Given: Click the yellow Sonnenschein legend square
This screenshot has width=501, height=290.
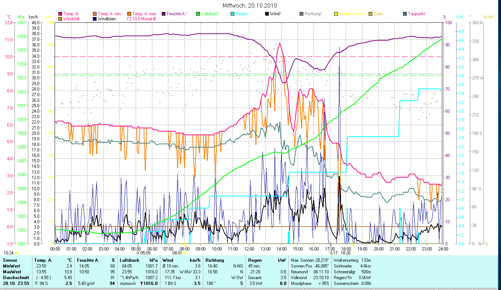Looking at the screenshot, I should point(336,14).
